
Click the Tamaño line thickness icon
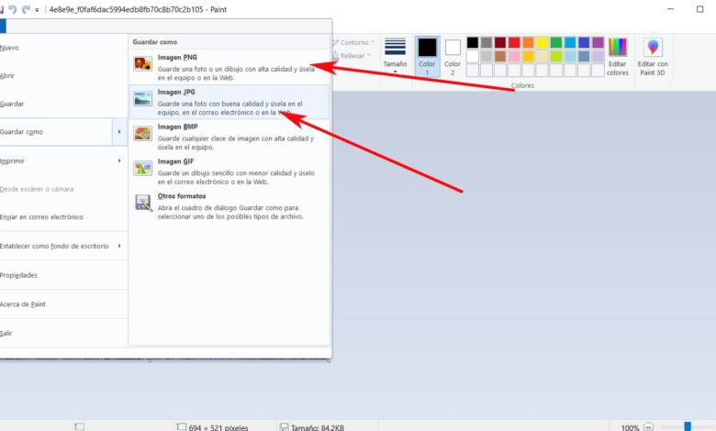(x=395, y=47)
